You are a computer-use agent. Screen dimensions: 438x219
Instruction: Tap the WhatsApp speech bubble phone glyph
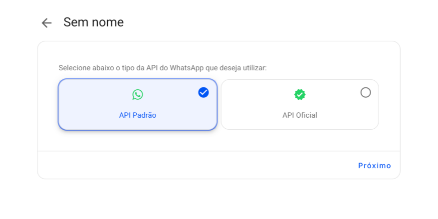[x=137, y=95]
